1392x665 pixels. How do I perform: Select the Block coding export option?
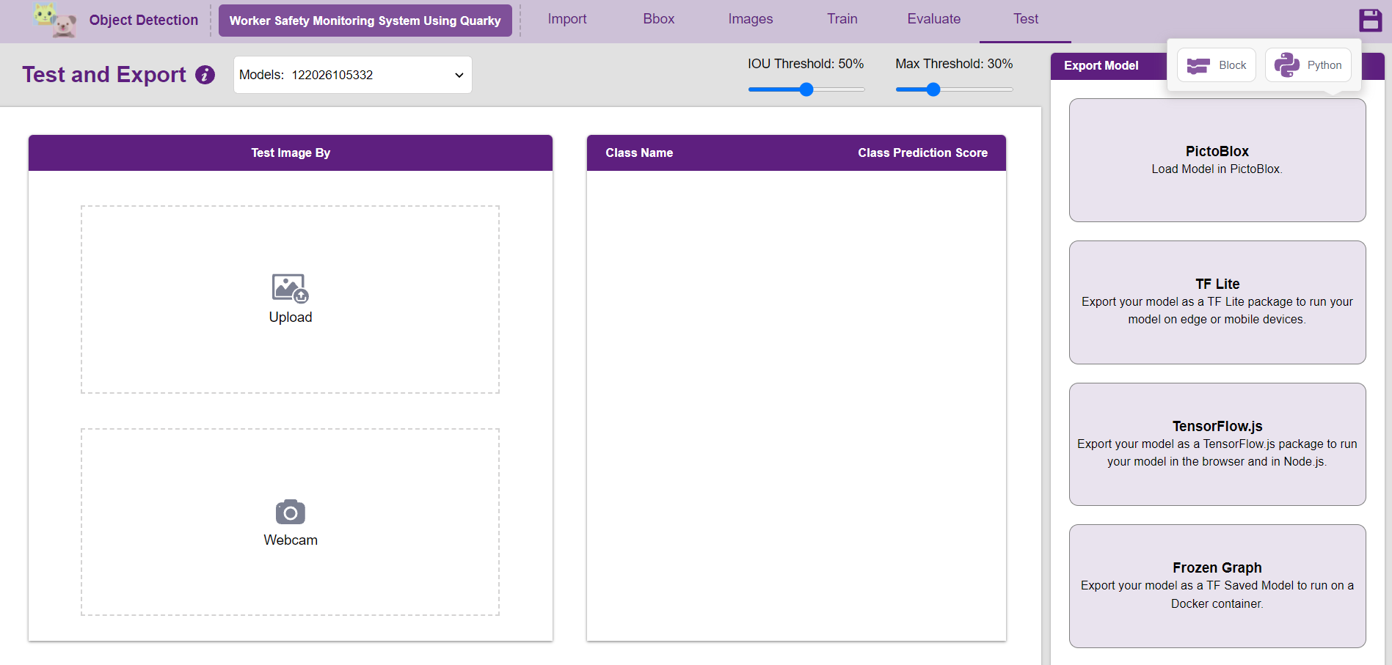tap(1217, 65)
